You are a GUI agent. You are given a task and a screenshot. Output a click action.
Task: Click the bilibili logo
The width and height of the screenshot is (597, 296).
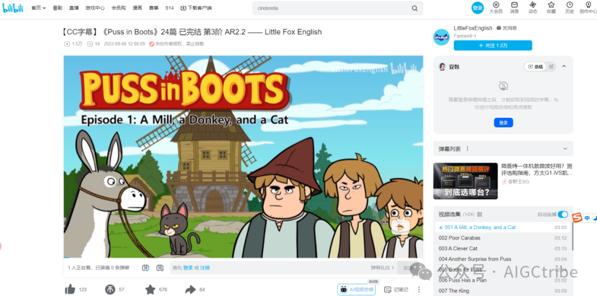[x=13, y=8]
